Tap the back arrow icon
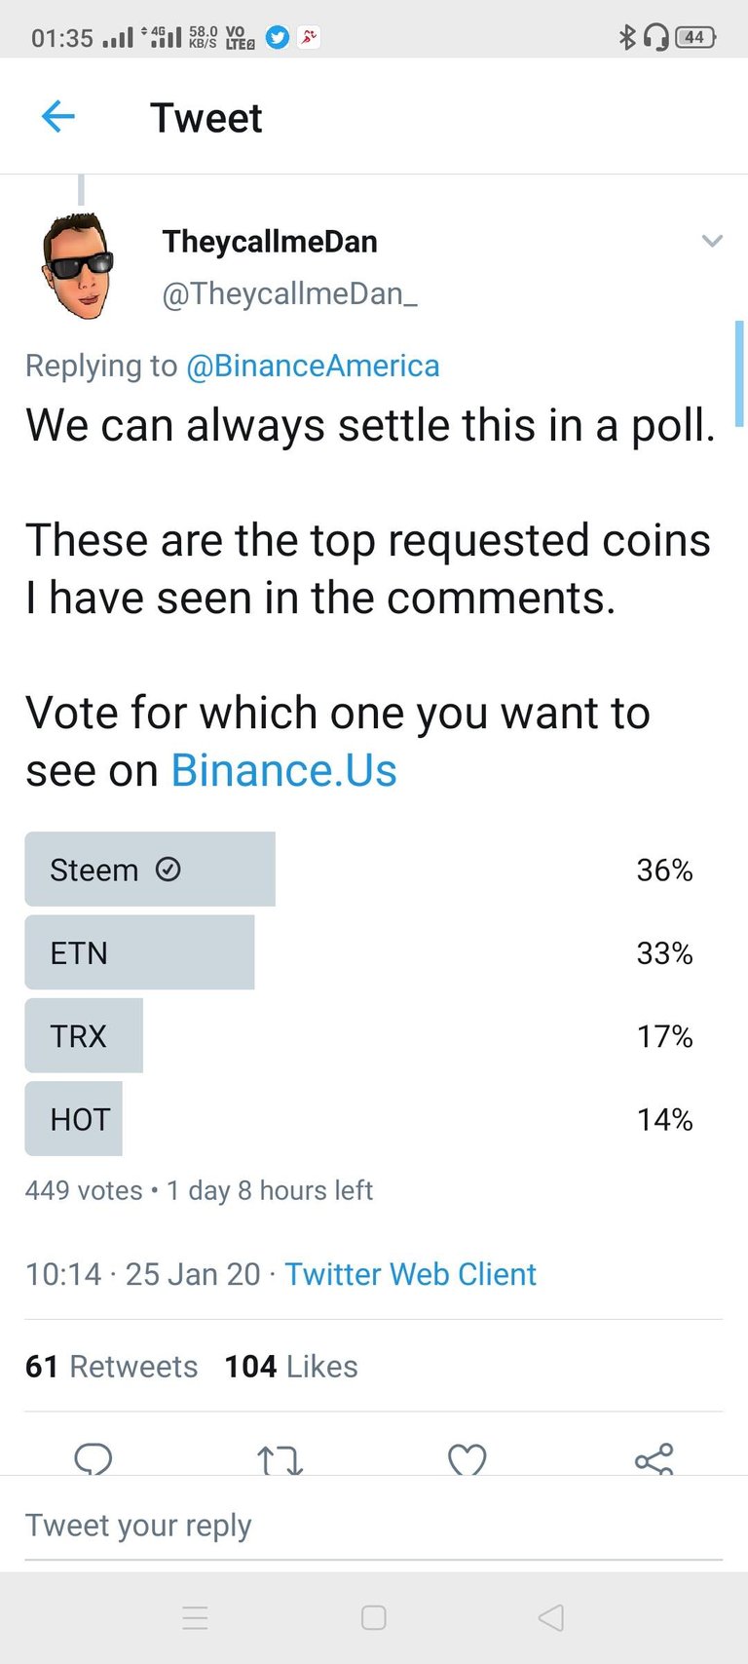Image resolution: width=748 pixels, height=1664 pixels. (x=58, y=117)
